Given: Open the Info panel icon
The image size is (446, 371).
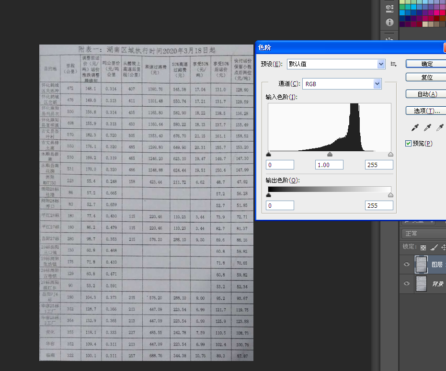Looking at the screenshot, I should (x=389, y=22).
